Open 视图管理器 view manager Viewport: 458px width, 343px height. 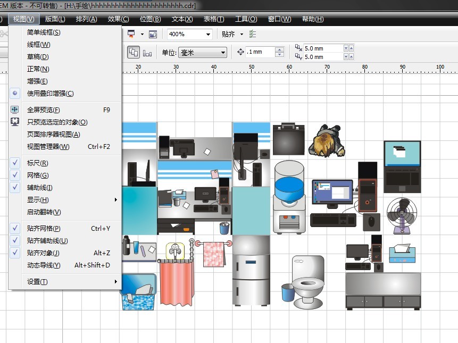(65, 147)
